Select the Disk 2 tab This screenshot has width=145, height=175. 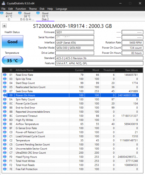click(x=45, y=16)
